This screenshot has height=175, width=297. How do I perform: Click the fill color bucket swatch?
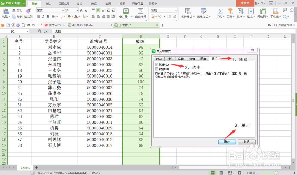tap(69, 17)
